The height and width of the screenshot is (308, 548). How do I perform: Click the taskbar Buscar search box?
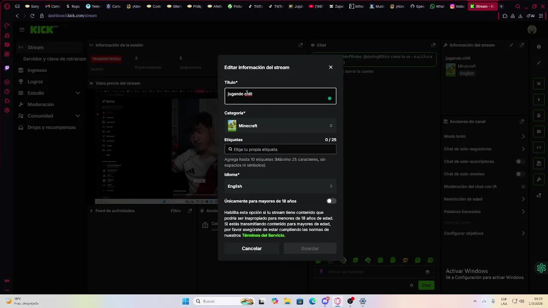pos(223,301)
